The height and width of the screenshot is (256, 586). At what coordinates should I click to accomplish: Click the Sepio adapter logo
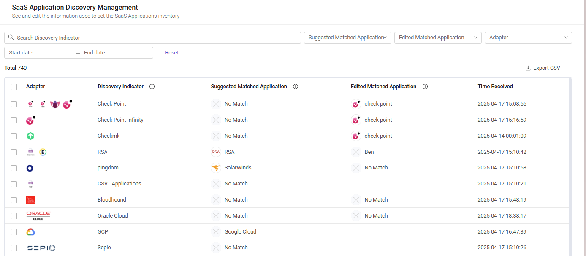point(41,248)
